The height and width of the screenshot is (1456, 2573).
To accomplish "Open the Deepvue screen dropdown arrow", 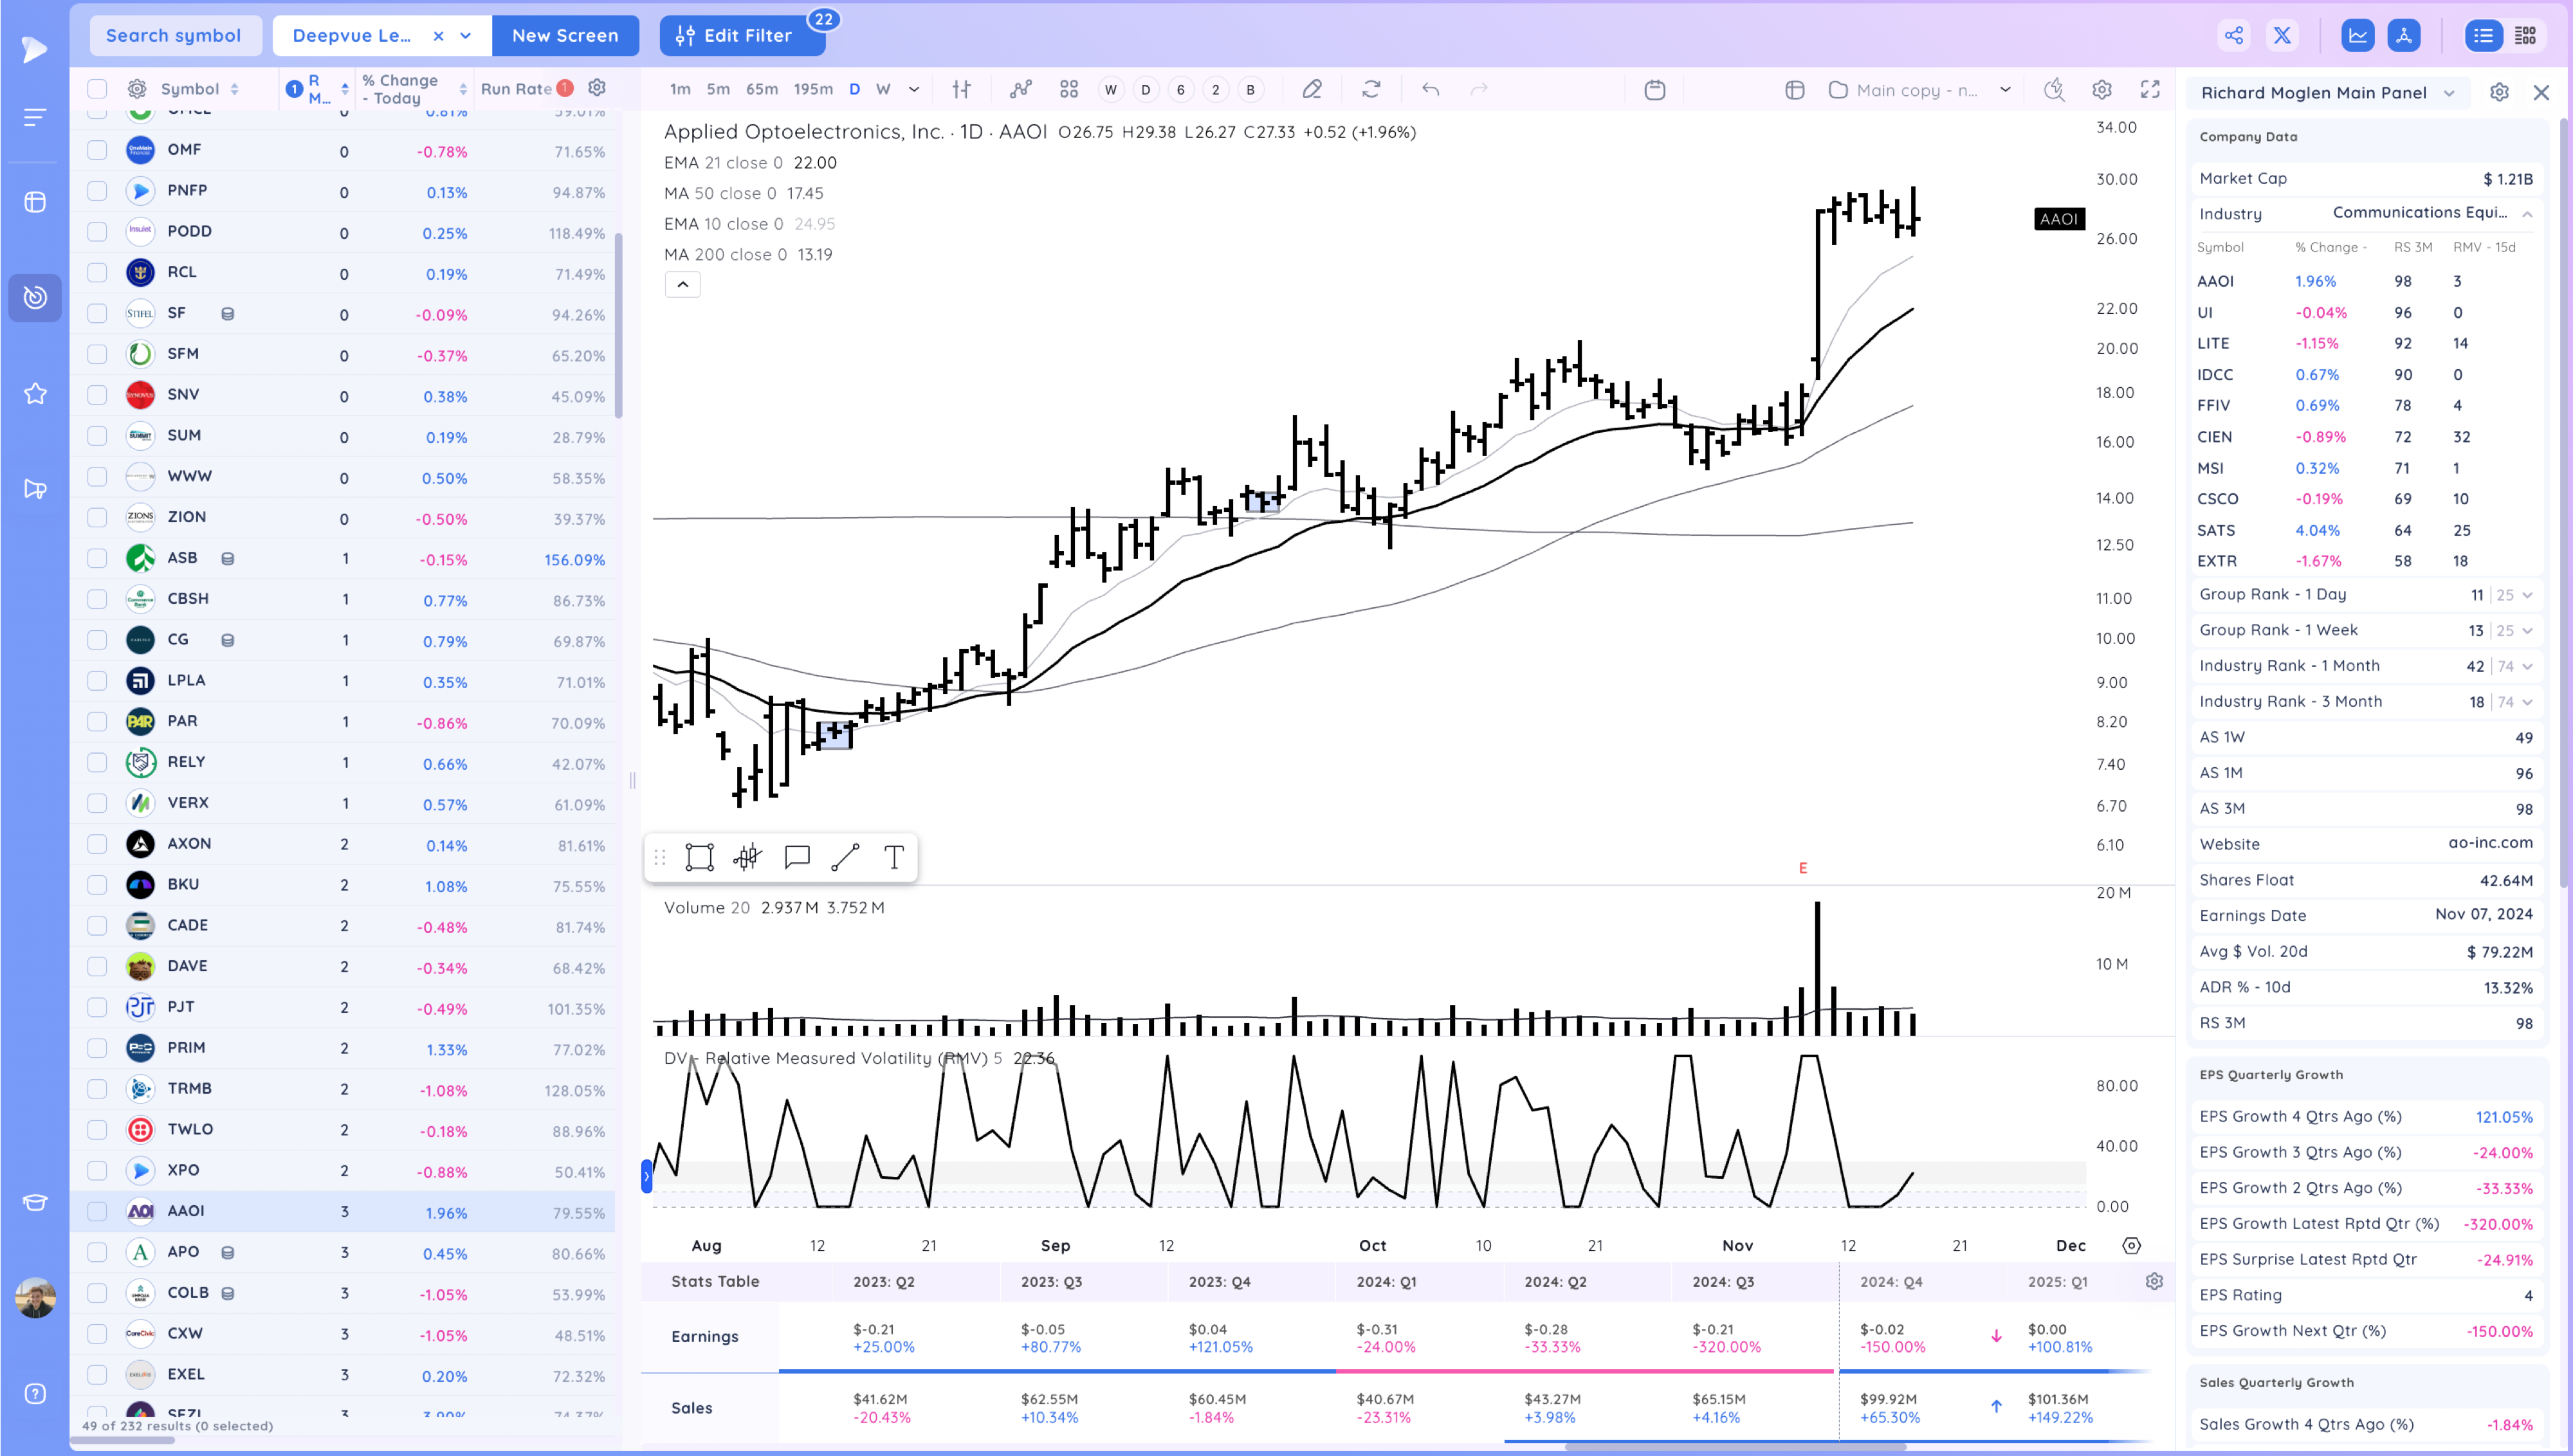I will click(x=466, y=36).
